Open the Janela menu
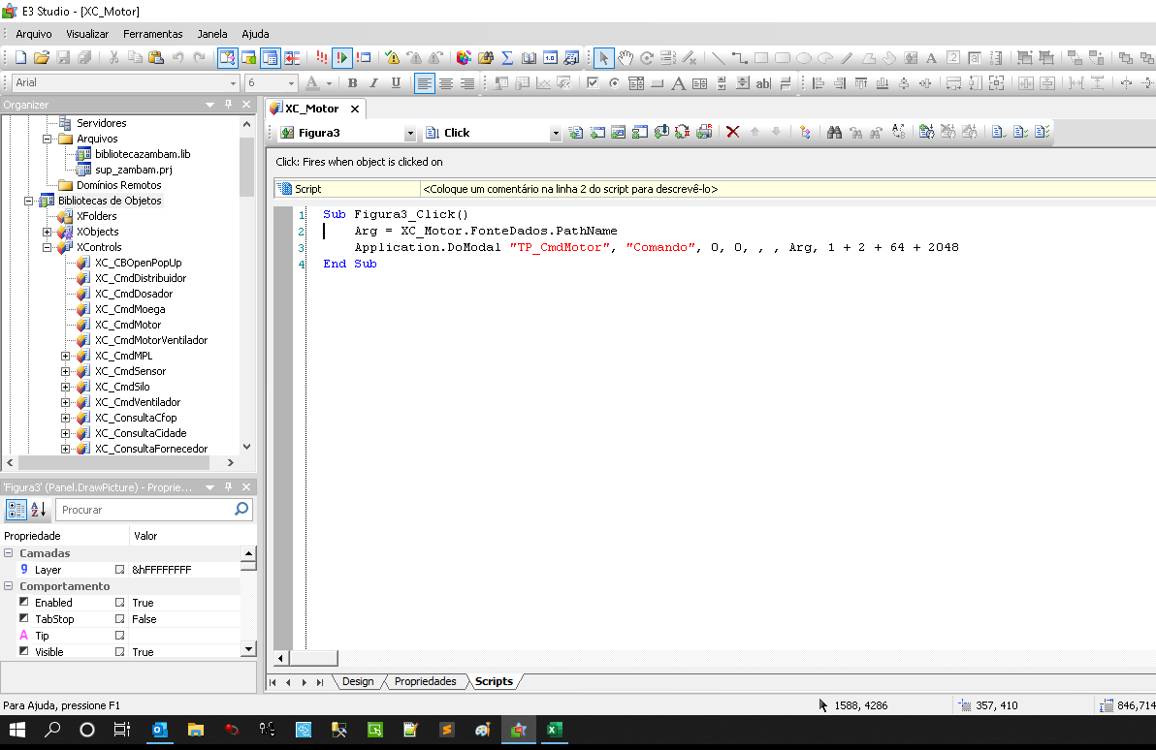 (x=212, y=34)
